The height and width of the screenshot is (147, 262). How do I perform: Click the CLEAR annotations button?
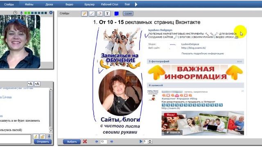128,13
